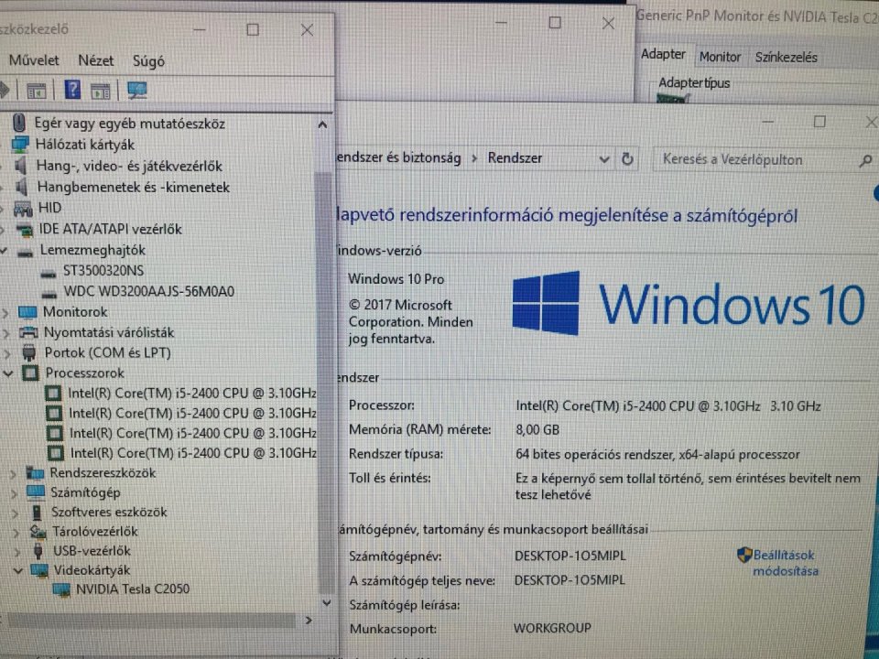Click the HID device icon
This screenshot has width=879, height=659.
[23, 209]
